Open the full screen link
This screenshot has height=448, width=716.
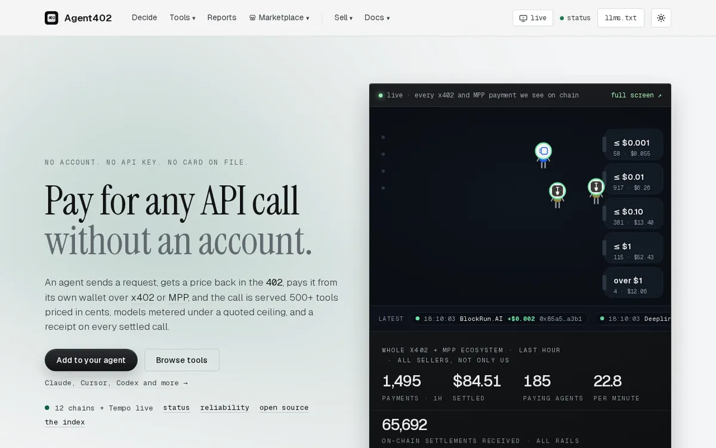[636, 95]
